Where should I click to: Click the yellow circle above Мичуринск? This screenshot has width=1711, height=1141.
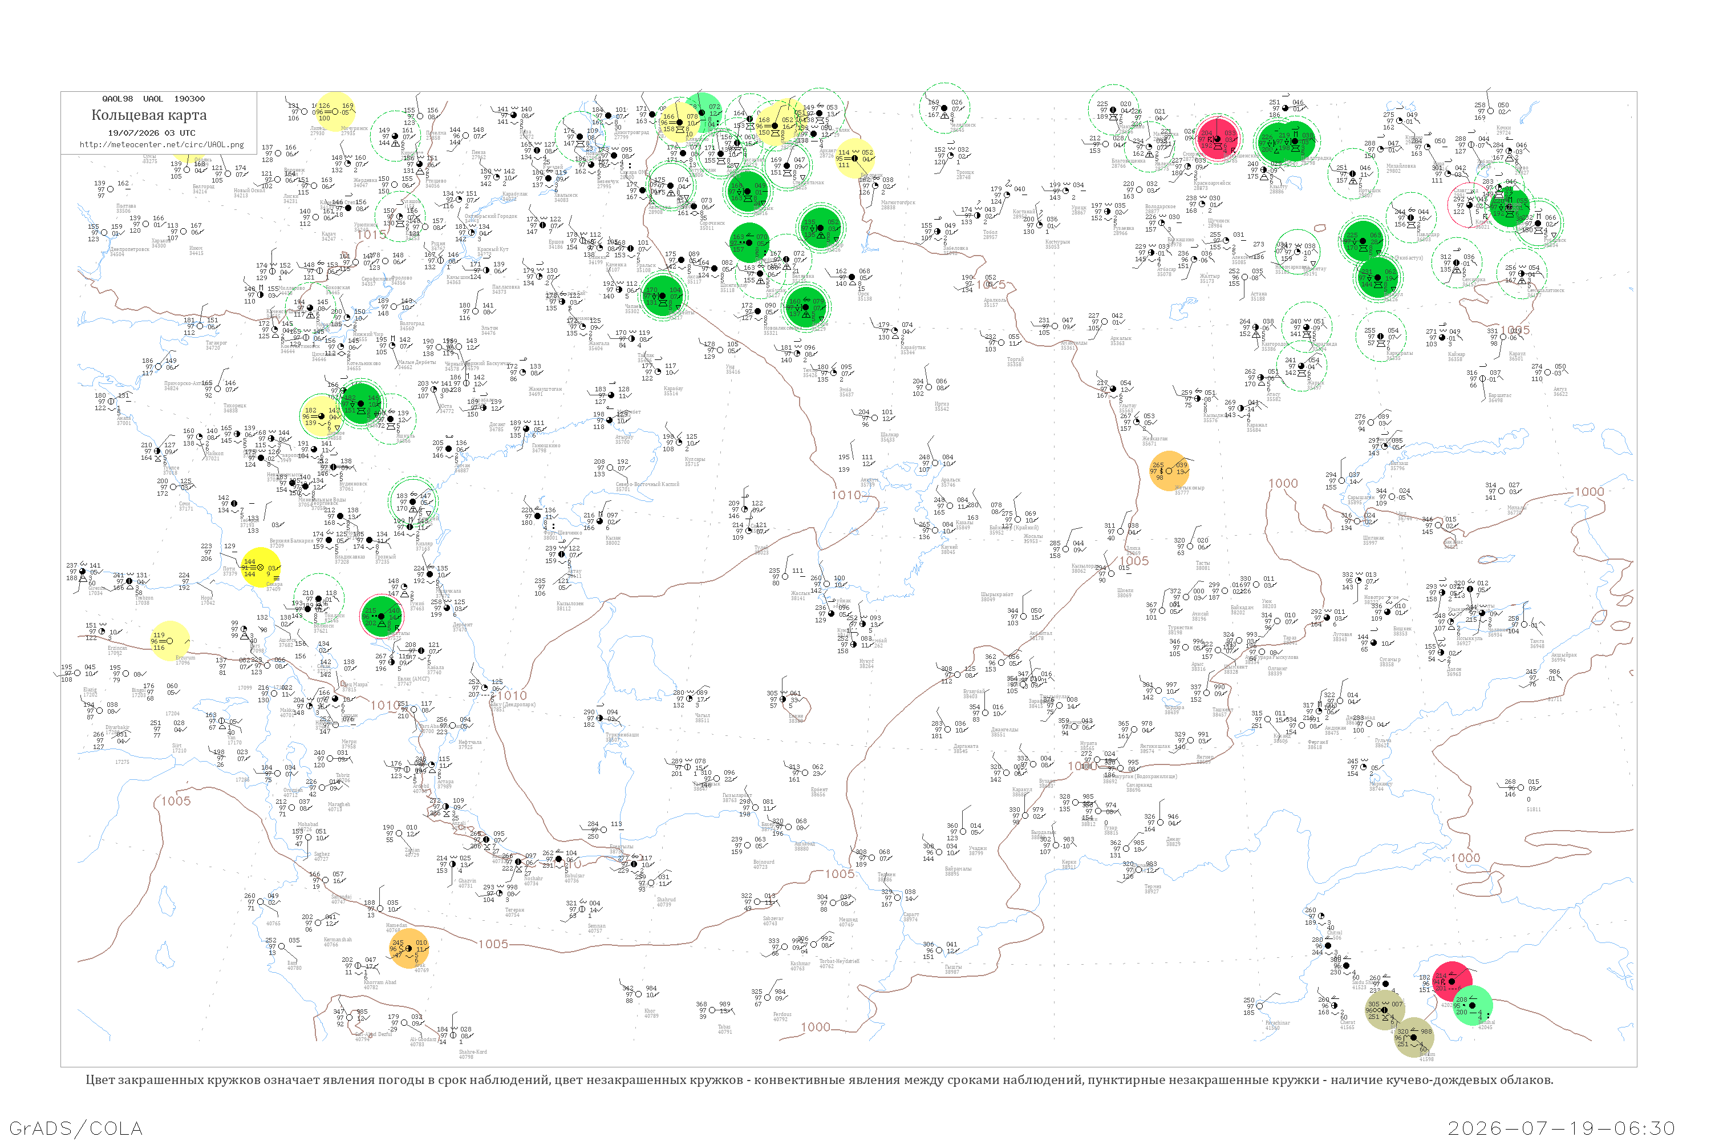pyautogui.click(x=335, y=111)
